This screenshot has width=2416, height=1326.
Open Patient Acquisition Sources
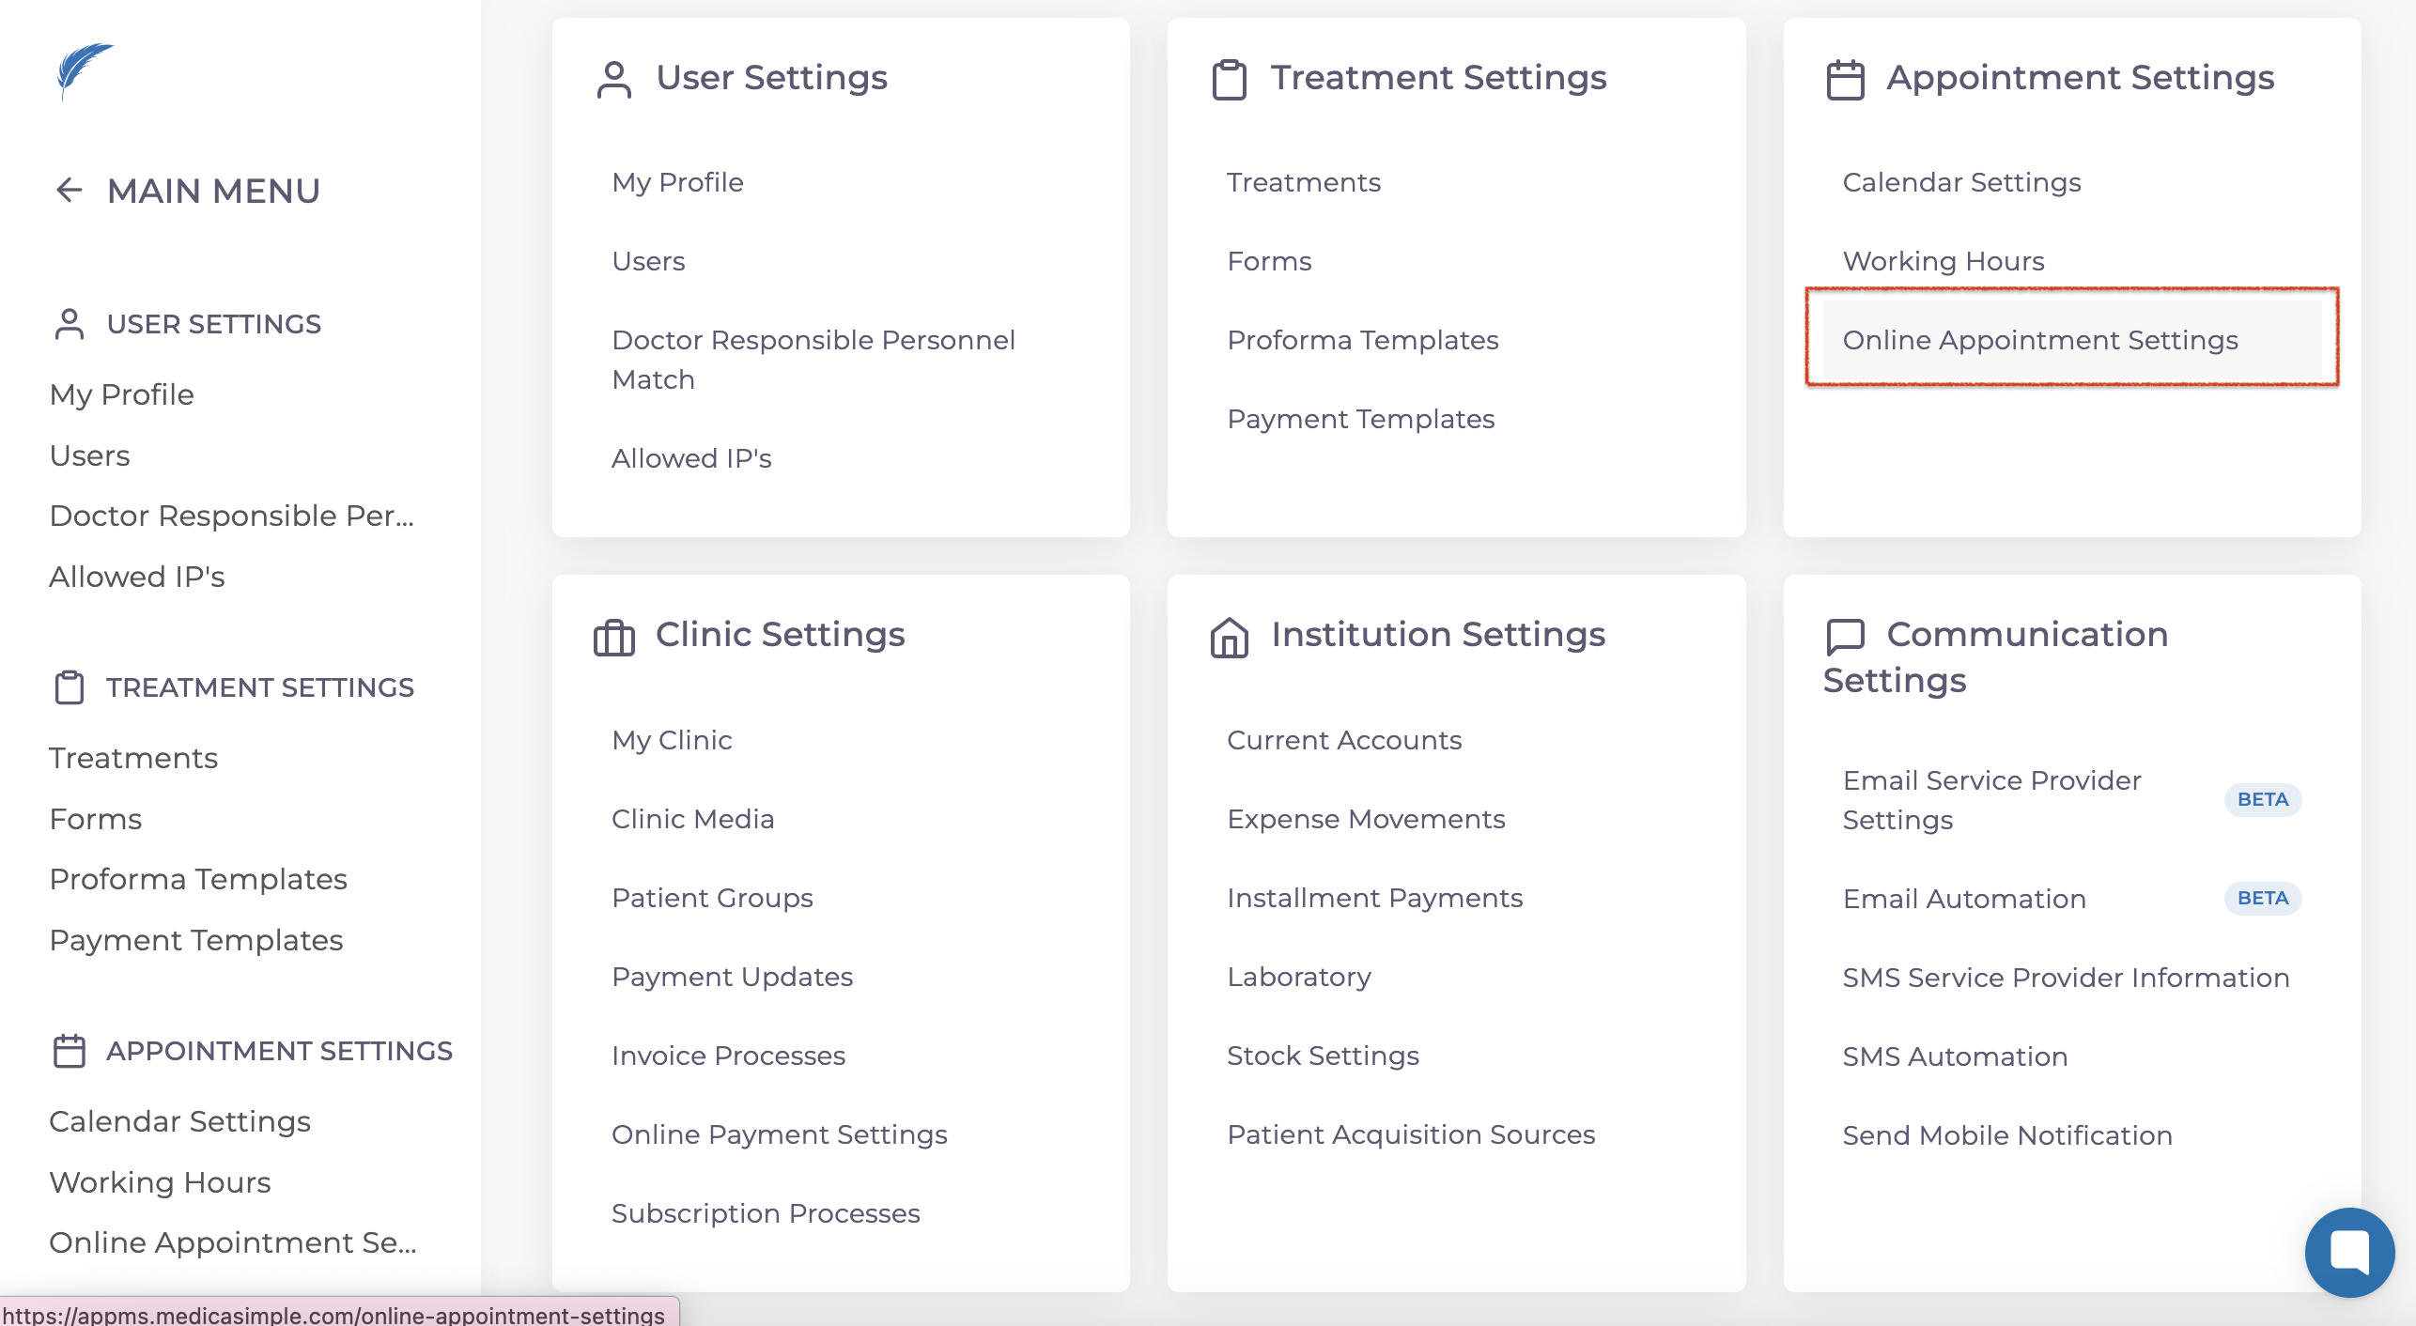(x=1411, y=1134)
